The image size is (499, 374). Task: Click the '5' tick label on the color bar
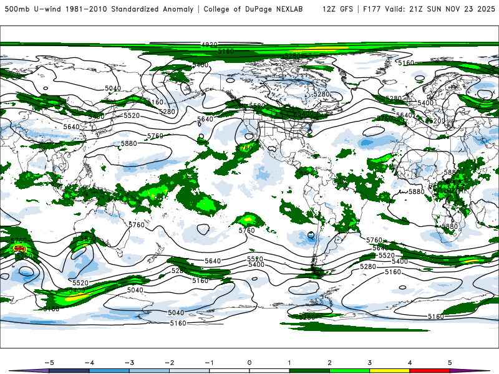pos(450,363)
